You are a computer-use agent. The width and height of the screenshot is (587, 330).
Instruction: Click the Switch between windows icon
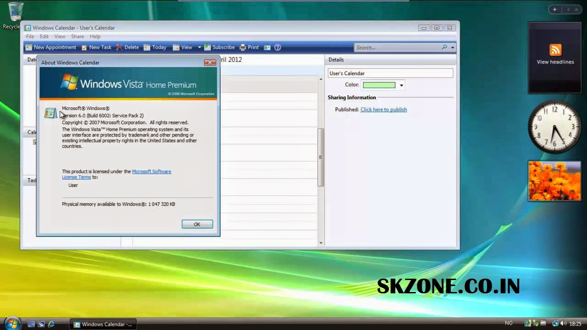[x=41, y=324]
